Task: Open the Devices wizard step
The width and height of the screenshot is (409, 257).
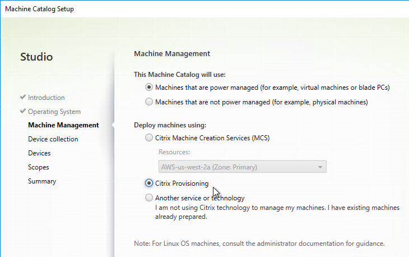Action: [x=39, y=153]
